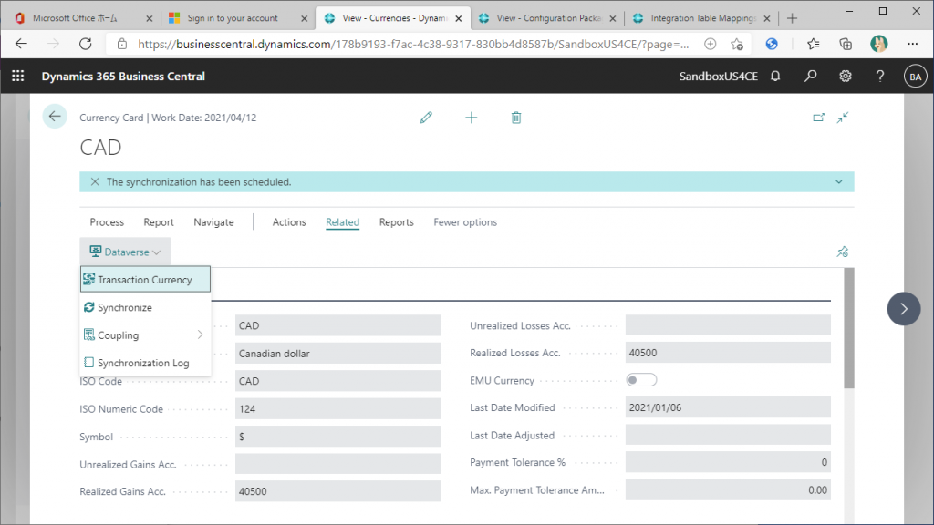Click the browser back arrow
The width and height of the screenshot is (934, 525).
21,44
